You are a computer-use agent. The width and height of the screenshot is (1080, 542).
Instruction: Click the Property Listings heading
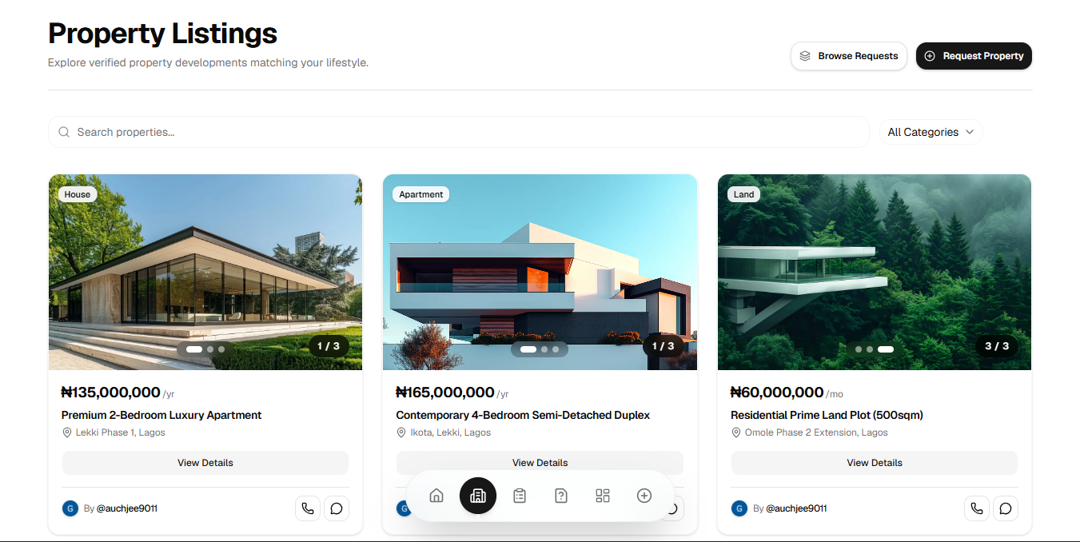(162, 34)
